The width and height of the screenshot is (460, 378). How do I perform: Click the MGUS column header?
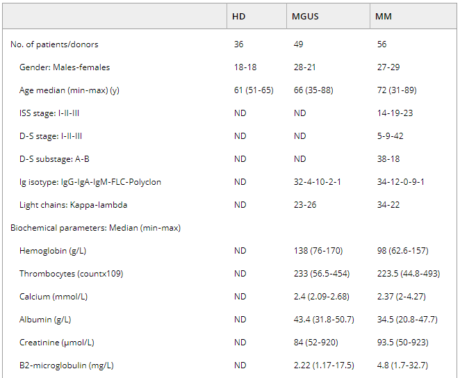(305, 16)
